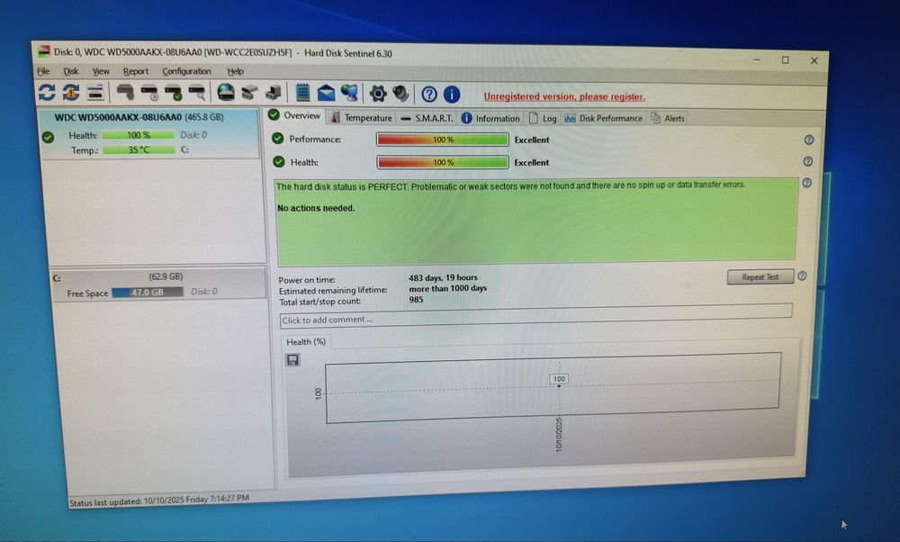Click the stacked disk drives toolbar icon
900x542 pixels.
pos(95,93)
